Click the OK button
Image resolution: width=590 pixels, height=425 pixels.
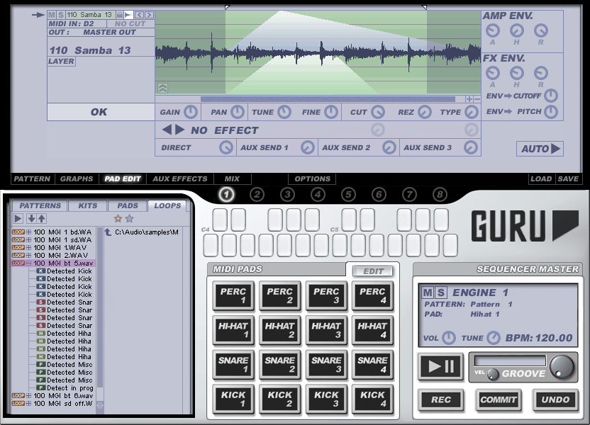point(99,112)
